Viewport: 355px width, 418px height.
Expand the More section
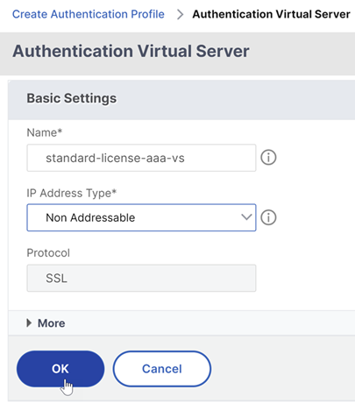(46, 323)
